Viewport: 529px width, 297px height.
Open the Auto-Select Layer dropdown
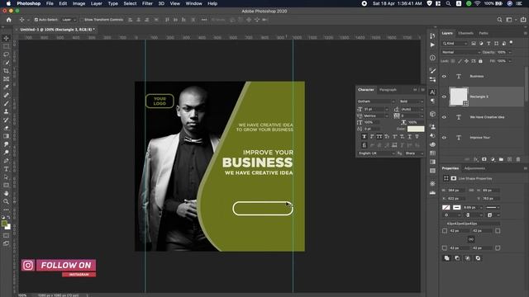coord(69,20)
